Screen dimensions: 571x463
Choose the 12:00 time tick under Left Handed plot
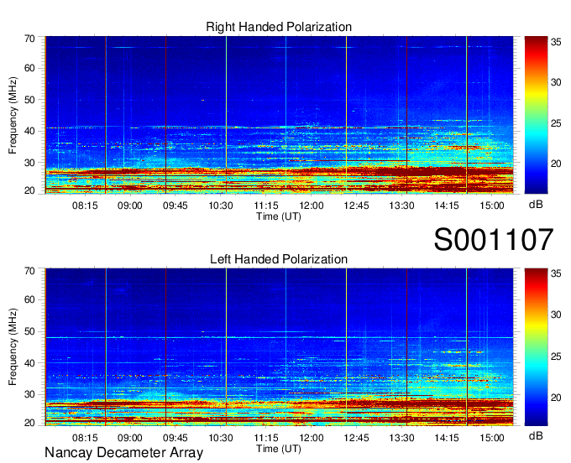coord(312,438)
